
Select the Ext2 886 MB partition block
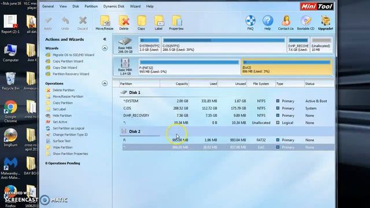click(x=287, y=67)
